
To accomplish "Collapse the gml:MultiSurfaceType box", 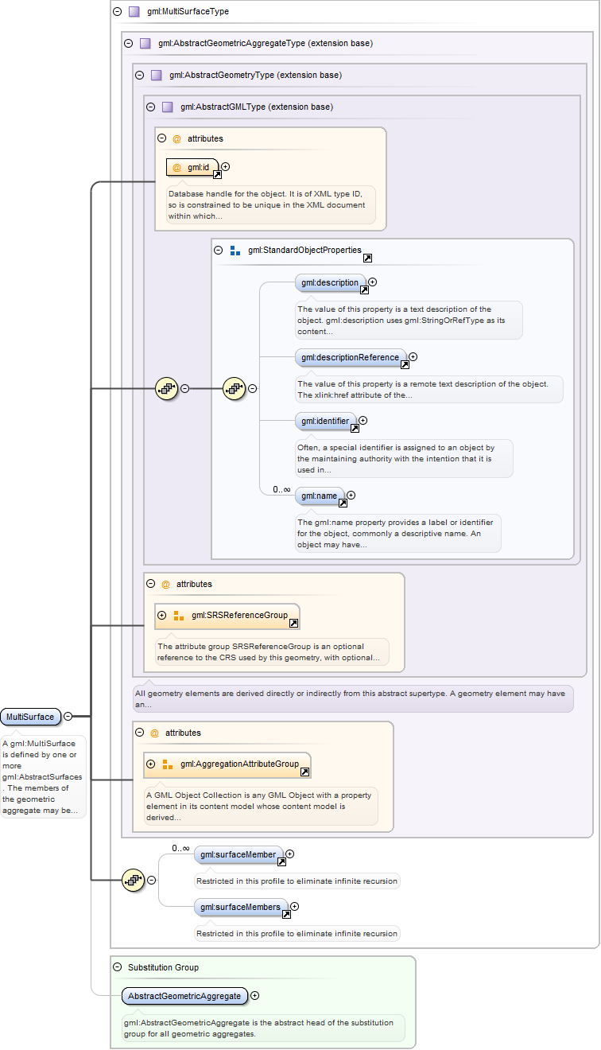I will pos(118,12).
